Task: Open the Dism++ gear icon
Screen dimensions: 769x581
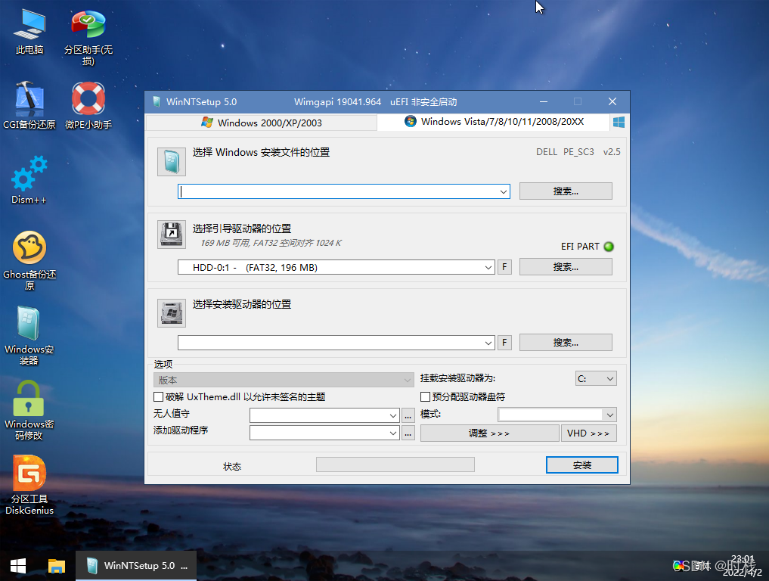Action: point(29,174)
